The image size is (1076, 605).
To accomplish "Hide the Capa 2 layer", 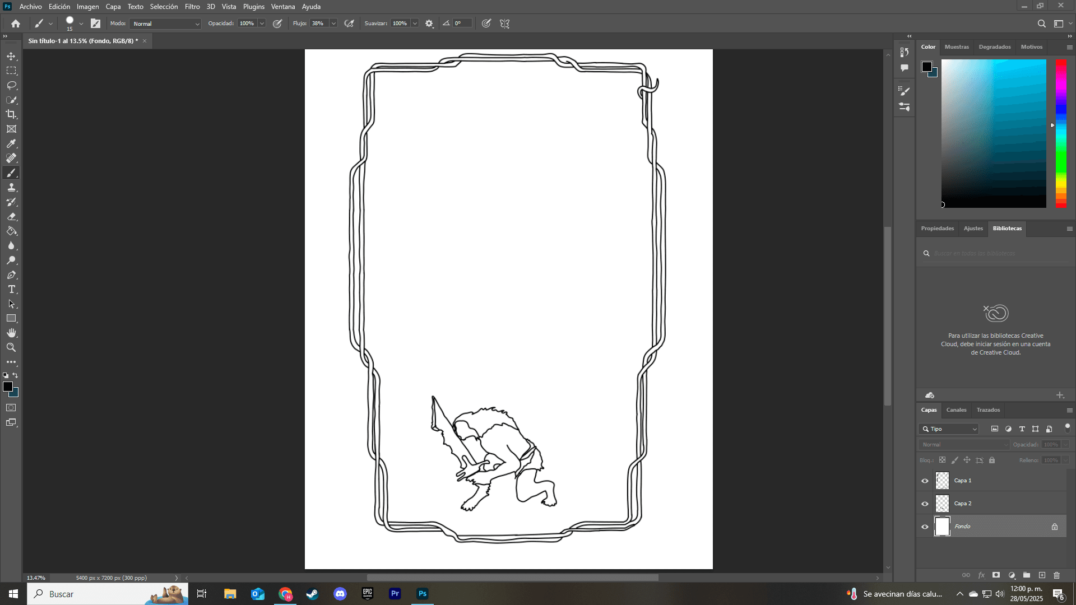I will 925,504.
